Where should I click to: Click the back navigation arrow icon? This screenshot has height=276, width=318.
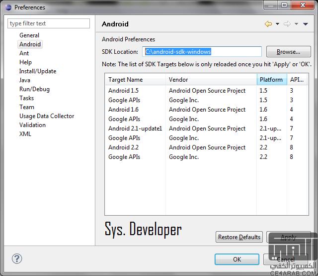268,24
